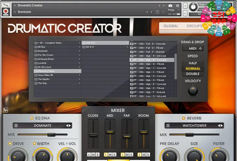Click the red instrument icon under the wrench

6,12
